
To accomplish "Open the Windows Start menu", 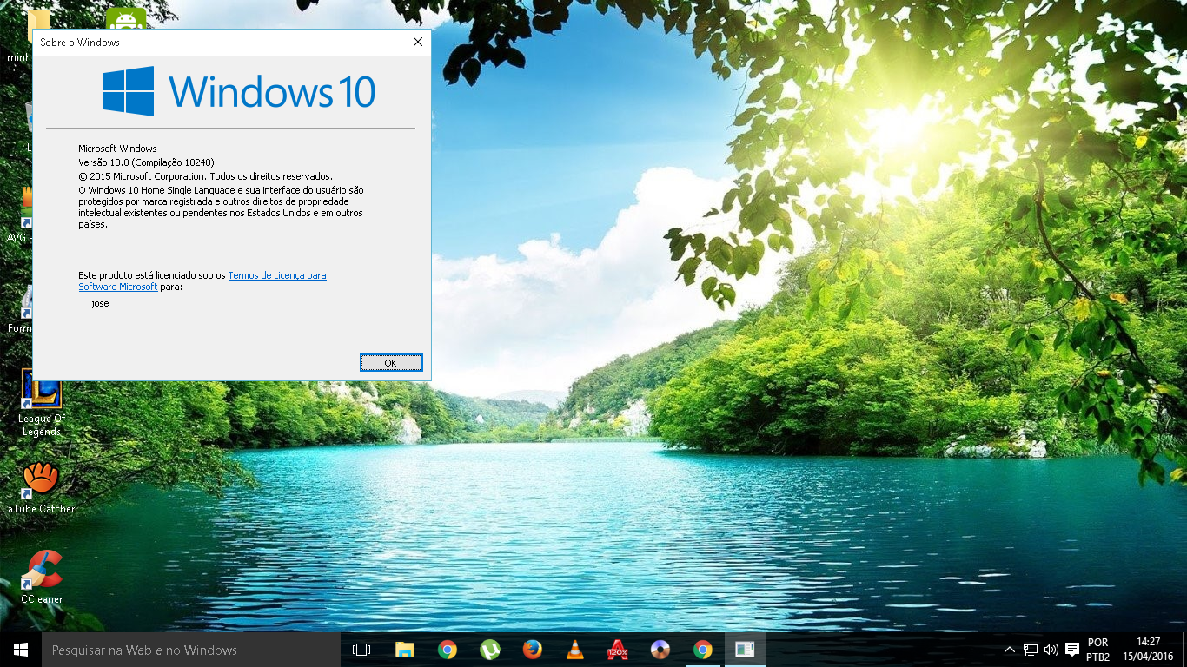I will [21, 650].
